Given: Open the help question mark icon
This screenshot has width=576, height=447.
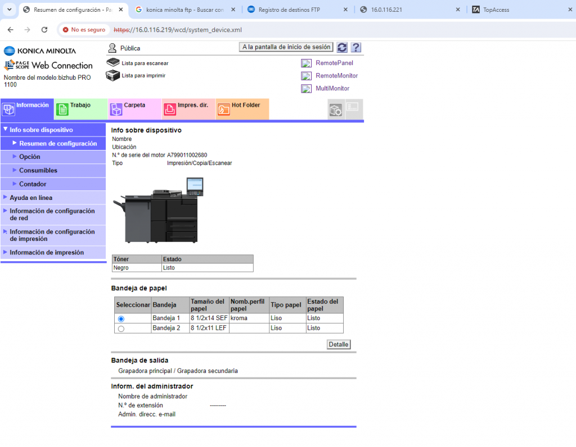Looking at the screenshot, I should pos(355,48).
